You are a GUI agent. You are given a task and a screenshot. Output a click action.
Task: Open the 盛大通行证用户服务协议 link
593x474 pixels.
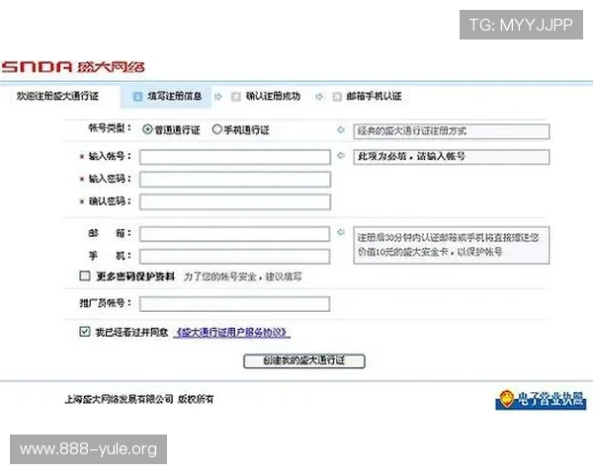point(232,332)
